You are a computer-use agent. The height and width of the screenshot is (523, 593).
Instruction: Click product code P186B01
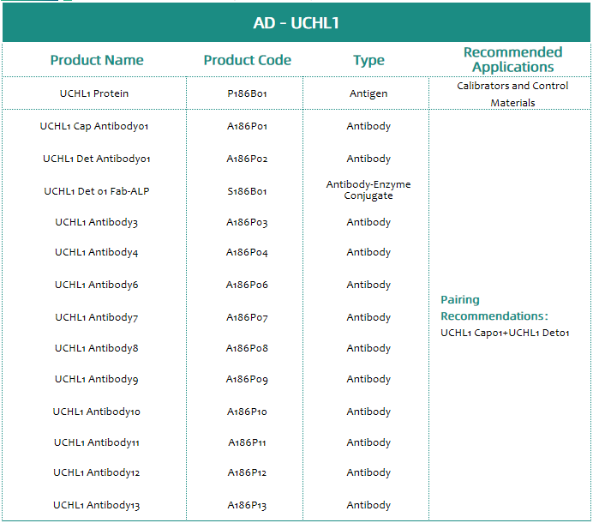(247, 93)
